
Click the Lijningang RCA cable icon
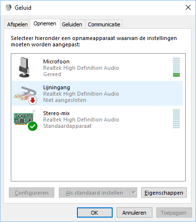(25, 94)
